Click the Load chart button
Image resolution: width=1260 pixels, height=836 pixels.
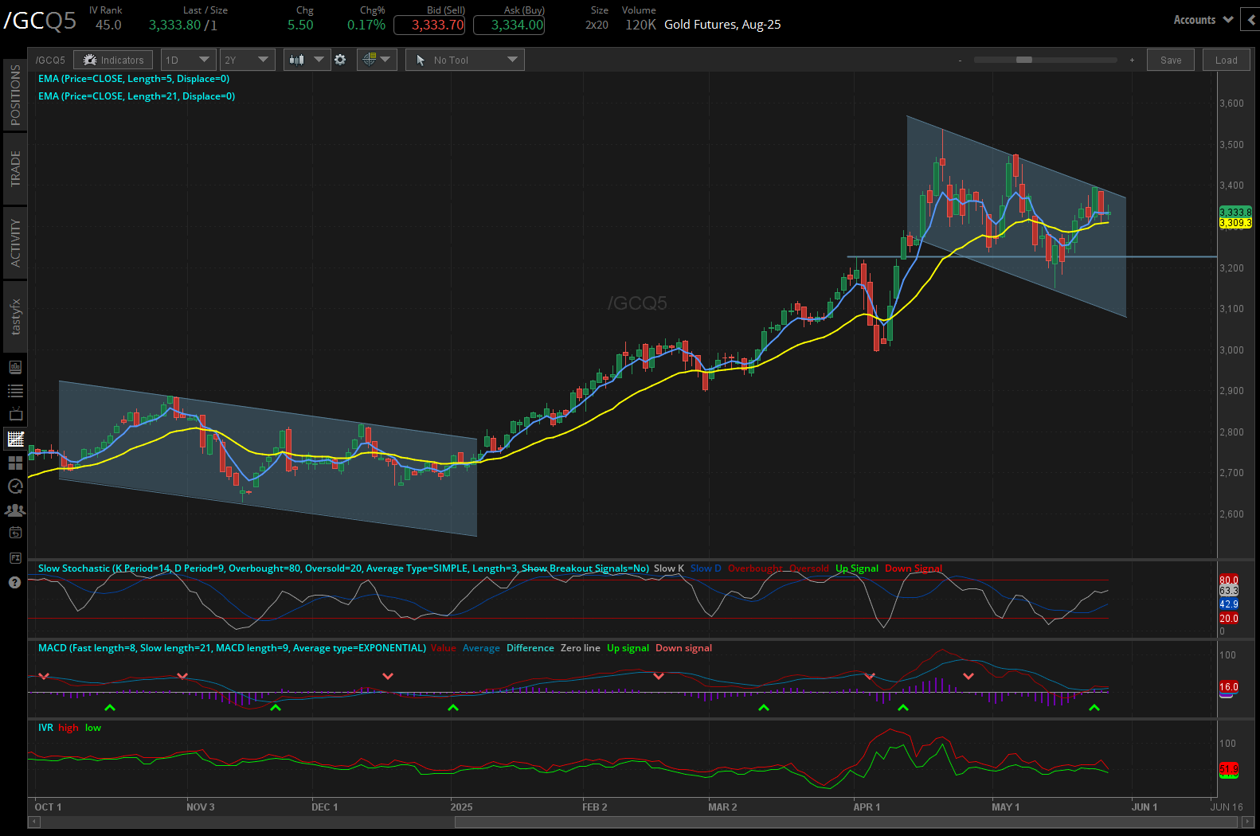pos(1226,60)
